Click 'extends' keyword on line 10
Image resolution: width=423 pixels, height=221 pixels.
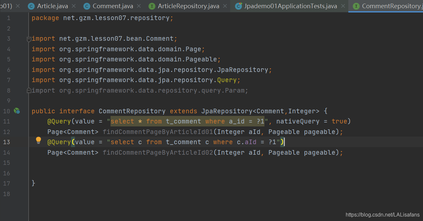(x=184, y=111)
